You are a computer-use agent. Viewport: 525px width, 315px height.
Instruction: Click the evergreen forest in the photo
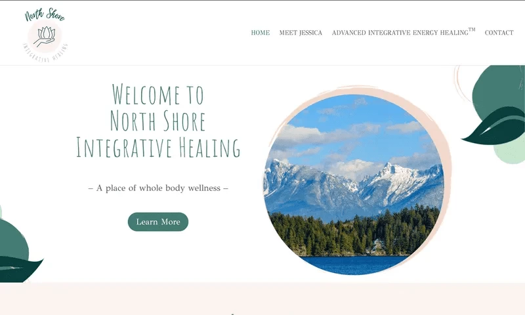(x=354, y=234)
